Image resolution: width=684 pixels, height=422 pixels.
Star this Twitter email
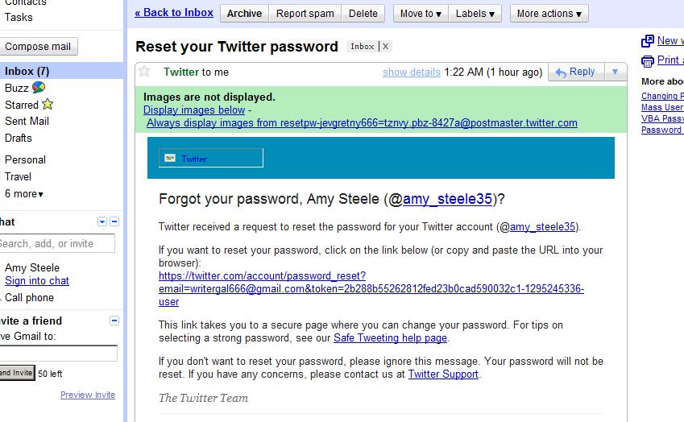[144, 72]
